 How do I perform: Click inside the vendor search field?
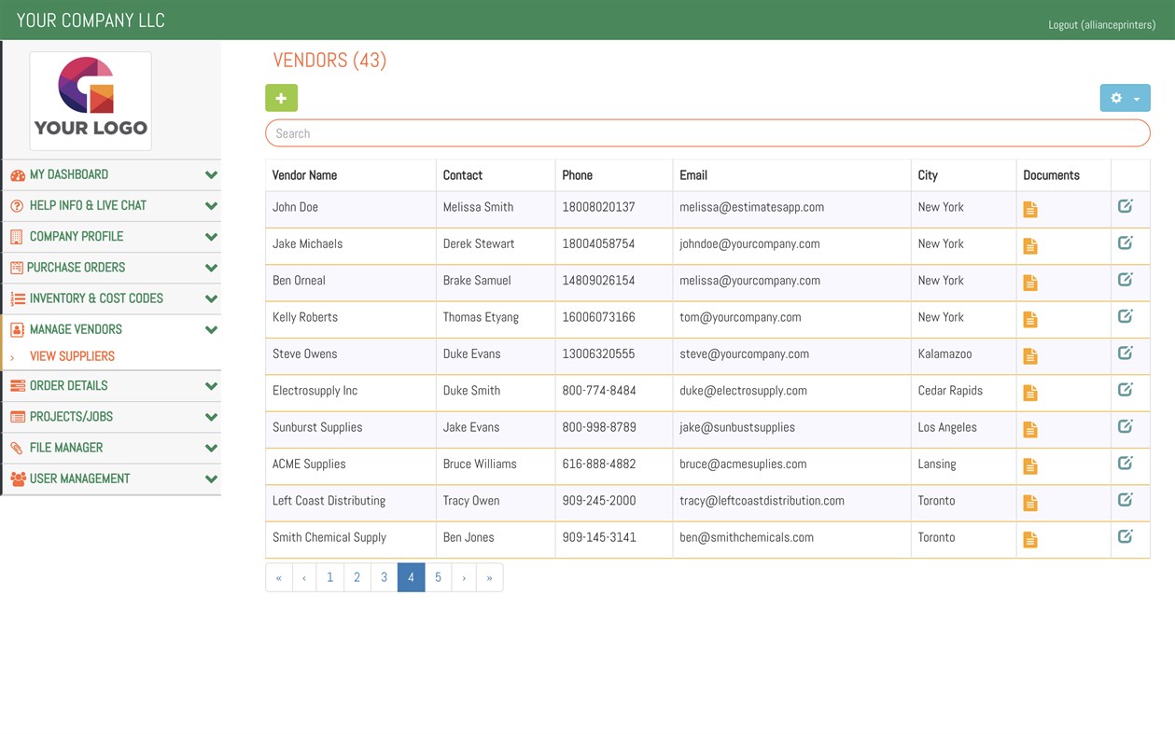point(708,132)
